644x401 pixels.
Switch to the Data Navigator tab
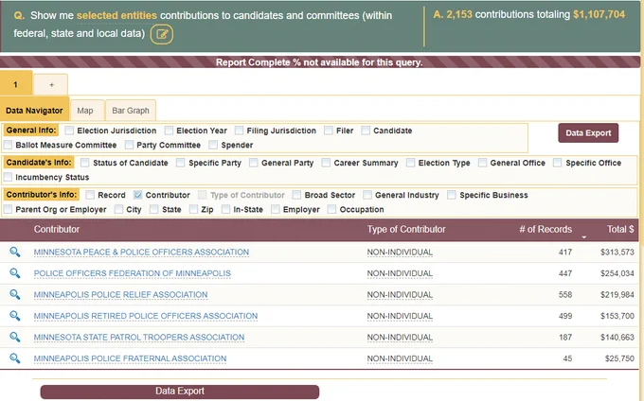click(34, 110)
